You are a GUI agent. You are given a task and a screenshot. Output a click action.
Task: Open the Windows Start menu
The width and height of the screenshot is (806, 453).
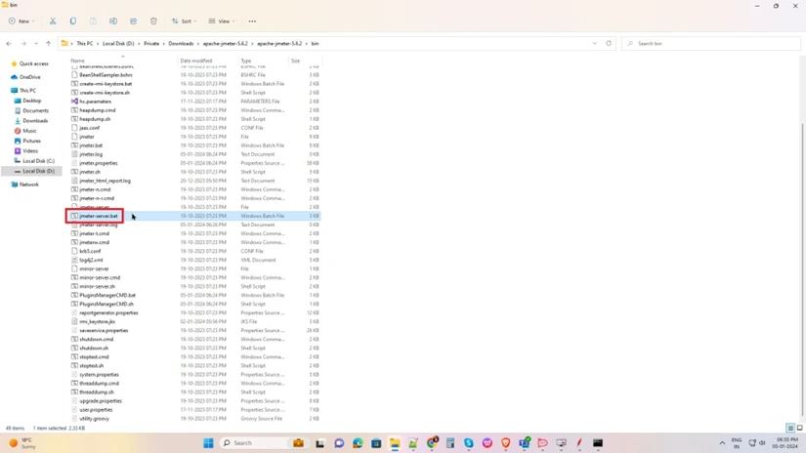pos(208,443)
